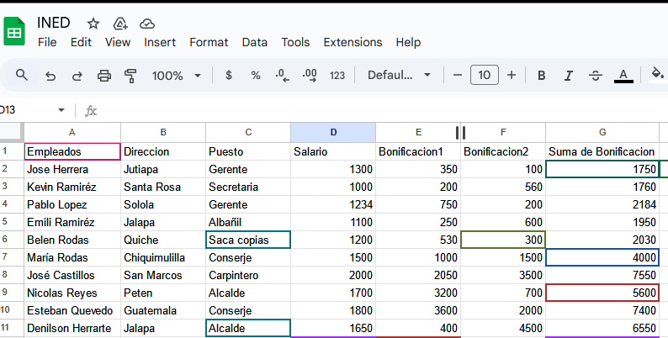Star the INED document

[x=93, y=24]
